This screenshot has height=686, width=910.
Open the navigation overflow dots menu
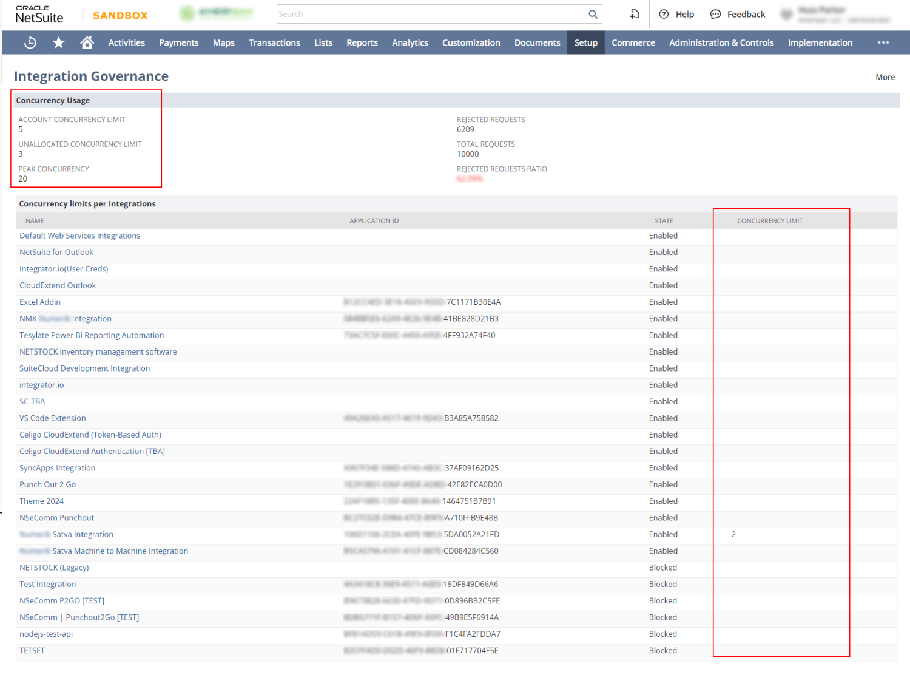[883, 42]
